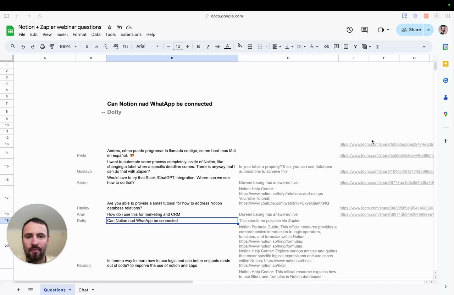Click the insert comment icon in toolbar
The width and height of the screenshot is (454, 295).
(x=336, y=47)
